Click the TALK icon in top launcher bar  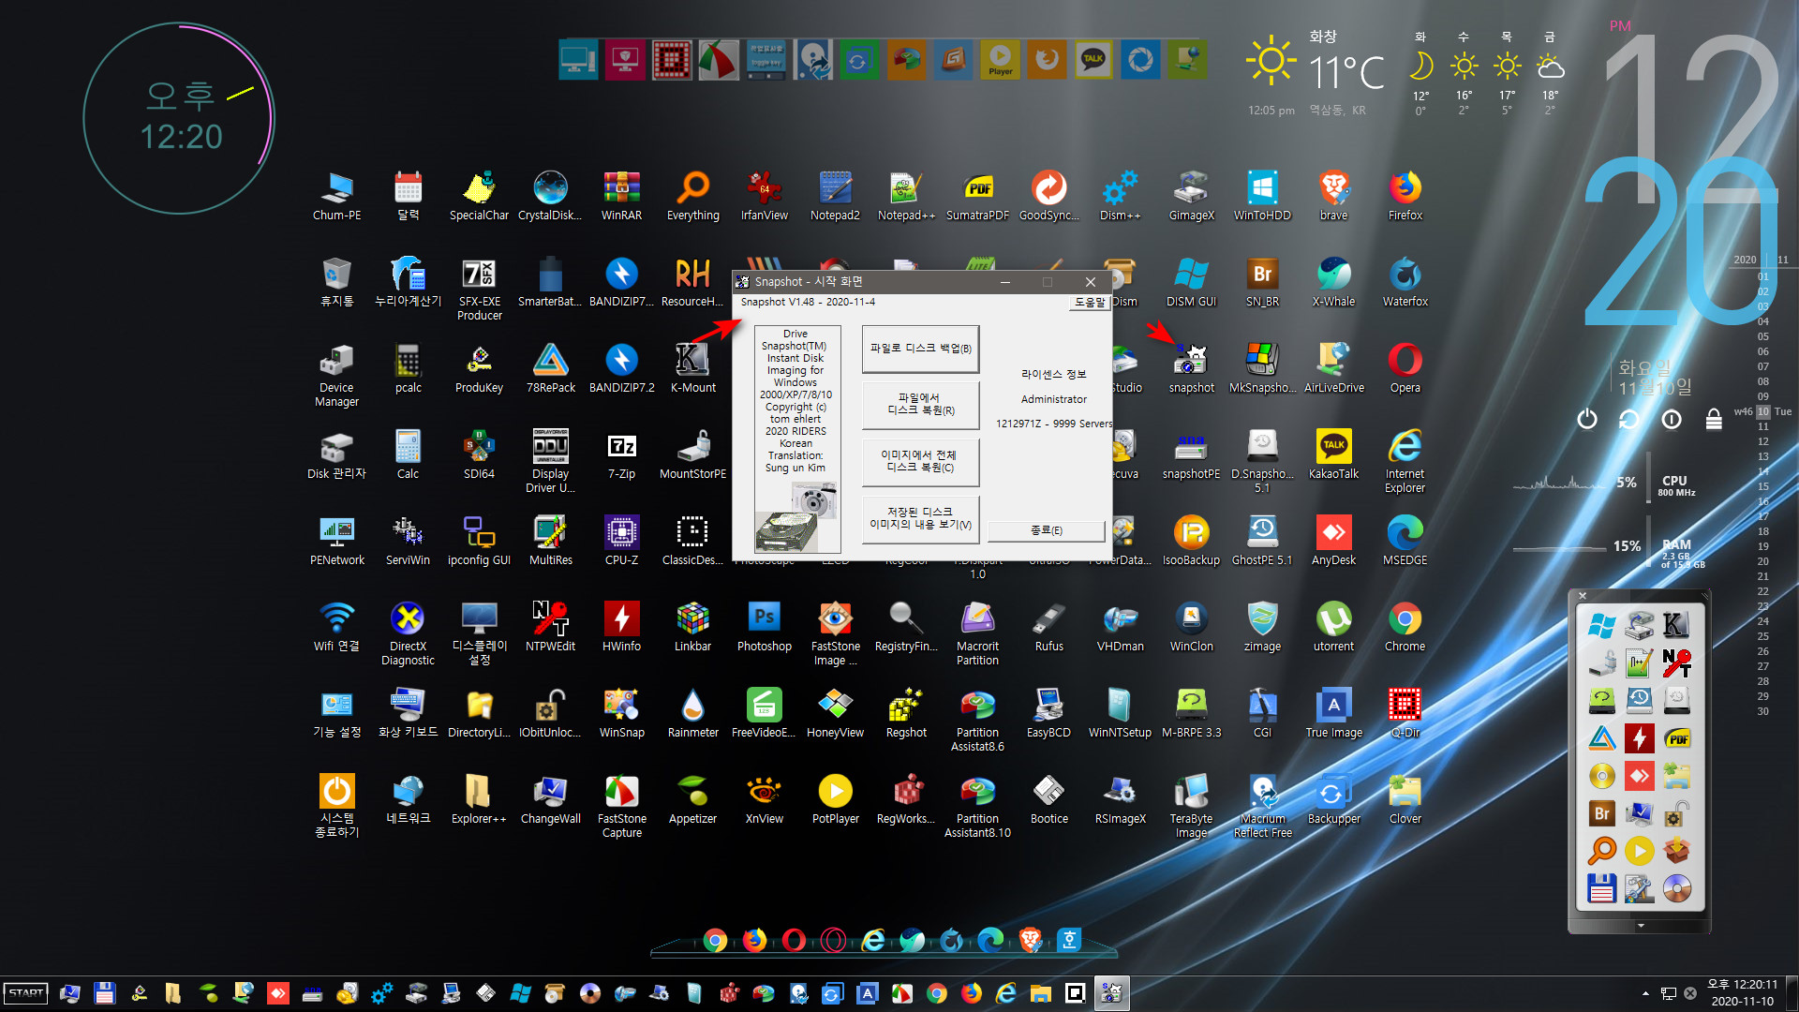point(1093,60)
